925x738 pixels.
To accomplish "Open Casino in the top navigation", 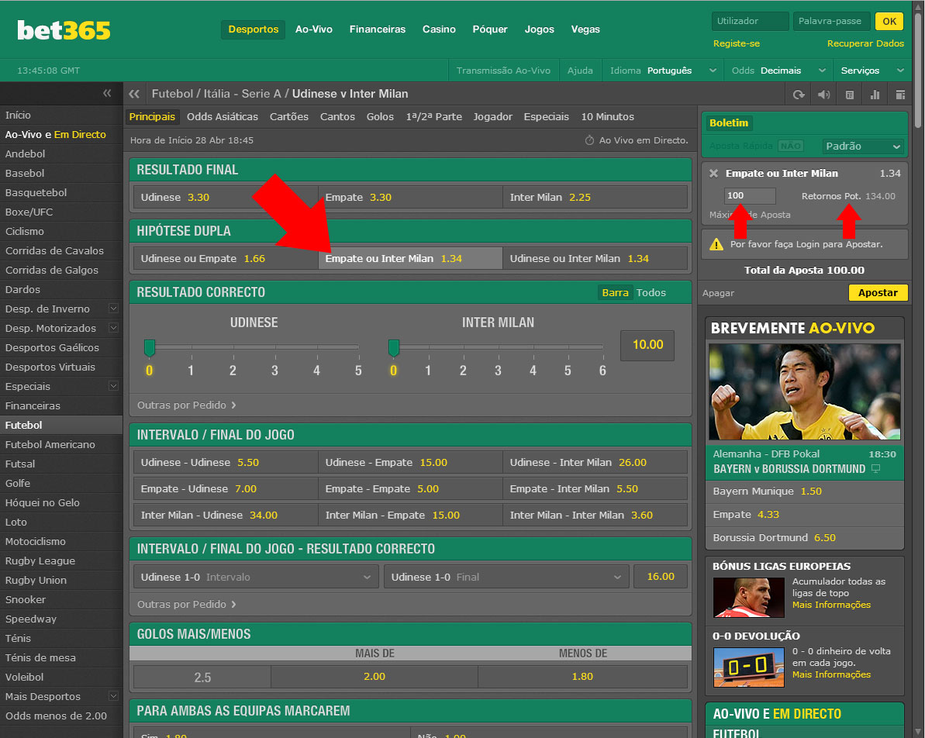I will [x=439, y=29].
